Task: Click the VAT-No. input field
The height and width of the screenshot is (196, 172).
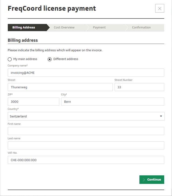Action: point(86,160)
